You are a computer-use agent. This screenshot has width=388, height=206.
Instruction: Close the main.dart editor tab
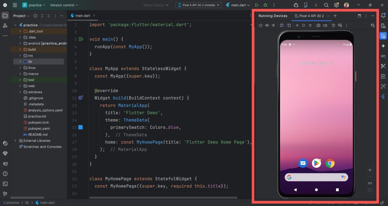[x=94, y=16]
